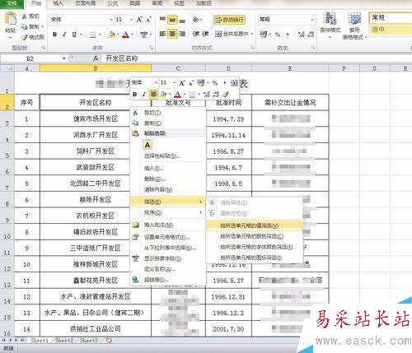Click Merge and Center (合并后居中) button
This screenshot has width=412, height=353.
232,34
